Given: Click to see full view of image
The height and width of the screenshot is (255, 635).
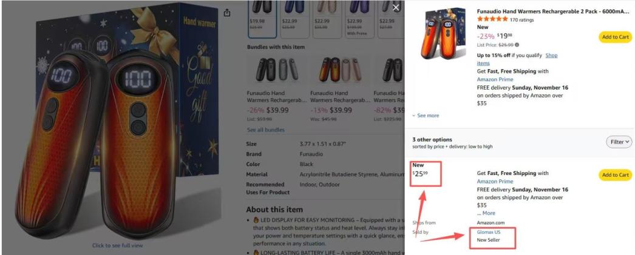Looking at the screenshot, I should click(x=117, y=245).
